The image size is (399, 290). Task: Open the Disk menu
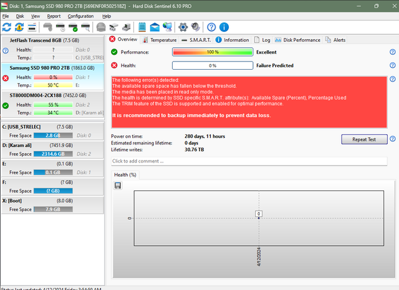coord(20,16)
